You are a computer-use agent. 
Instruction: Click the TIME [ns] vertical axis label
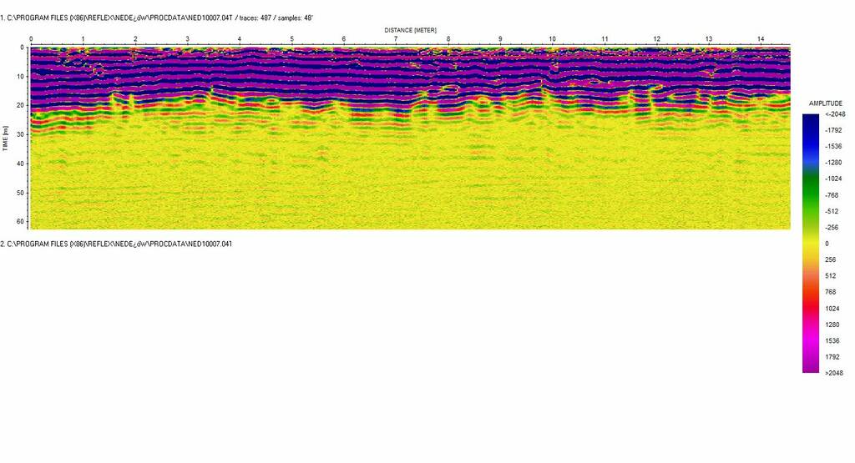click(6, 138)
